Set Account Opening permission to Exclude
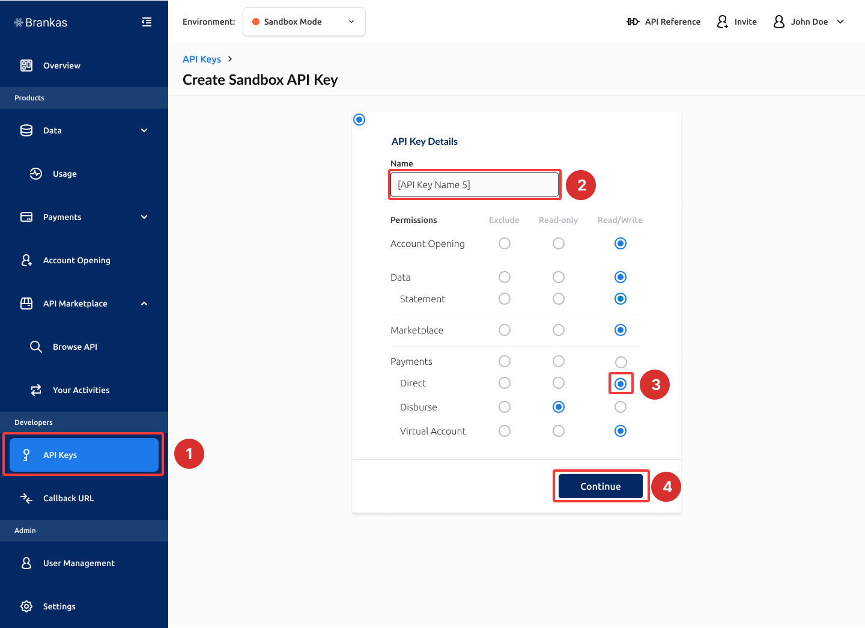This screenshot has height=628, width=865. pos(504,243)
